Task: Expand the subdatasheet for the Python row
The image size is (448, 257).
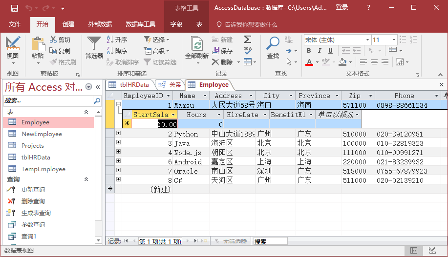Action: click(118, 134)
